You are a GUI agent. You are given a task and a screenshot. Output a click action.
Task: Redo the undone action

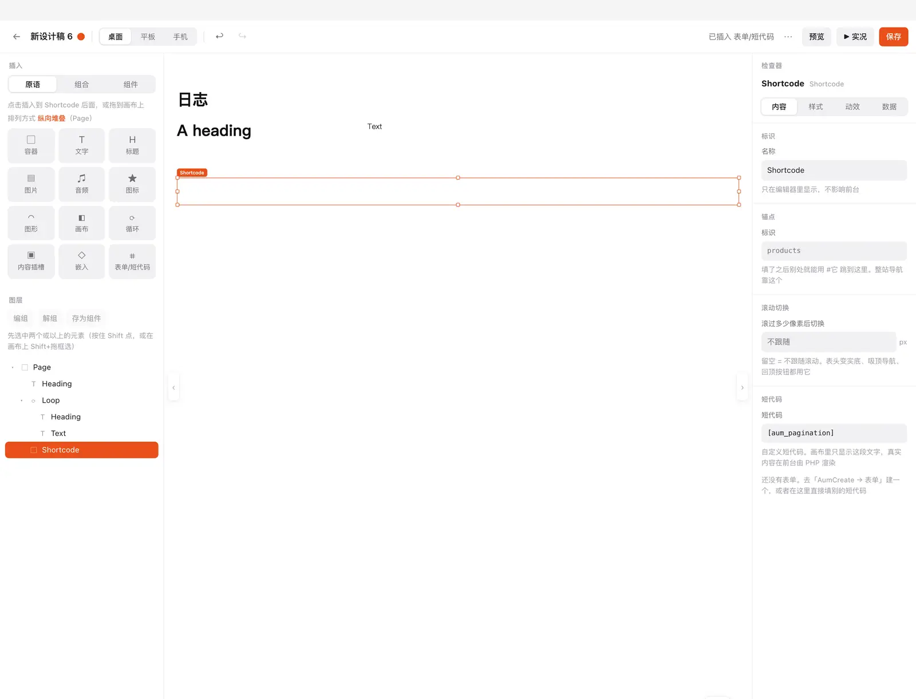pos(242,36)
